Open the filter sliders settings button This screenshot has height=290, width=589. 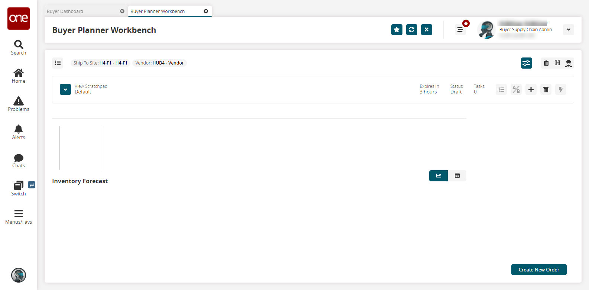point(527,63)
